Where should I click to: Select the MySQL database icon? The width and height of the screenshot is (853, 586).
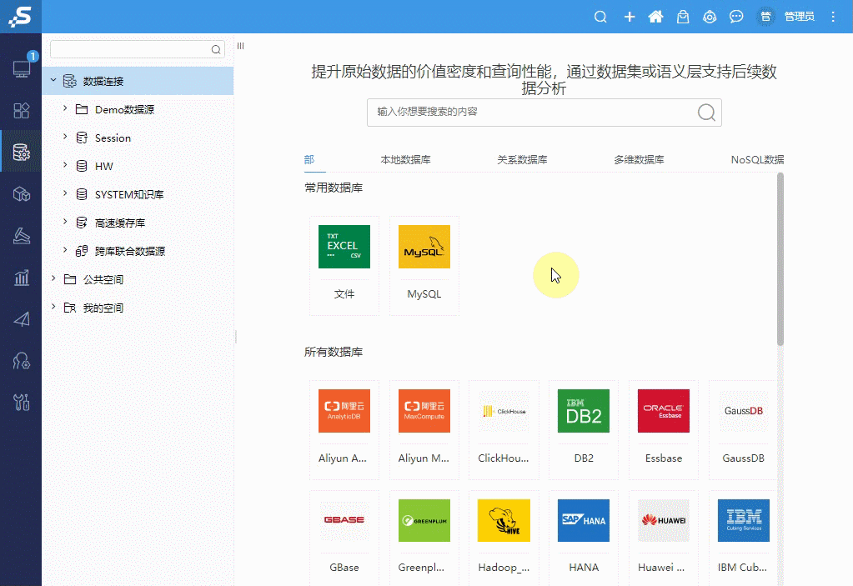coord(424,247)
